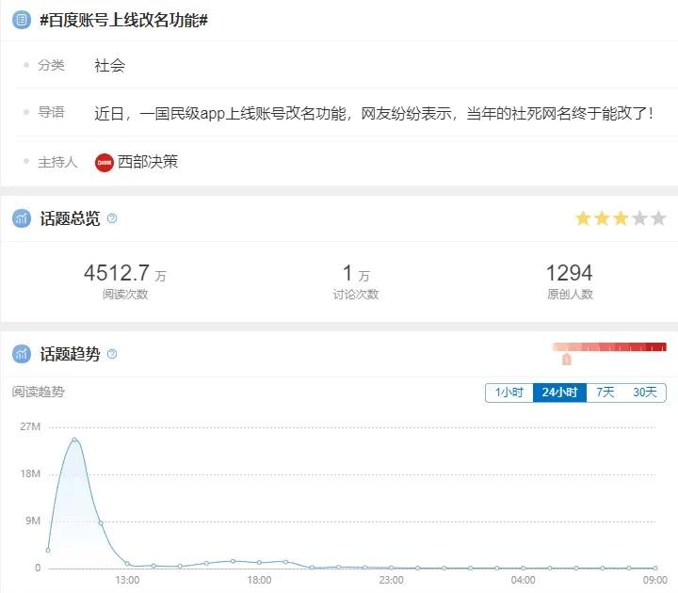
Task: Switch trend range to 7天
Action: [605, 393]
